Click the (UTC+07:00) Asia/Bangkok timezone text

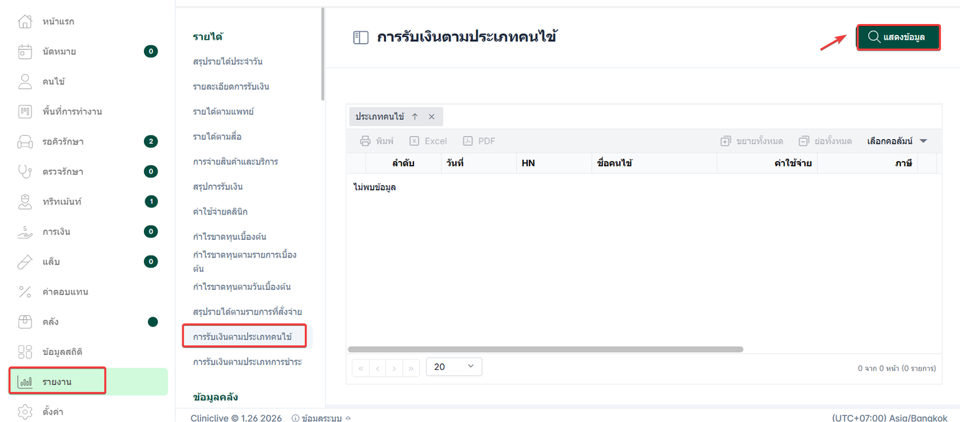tap(889, 418)
